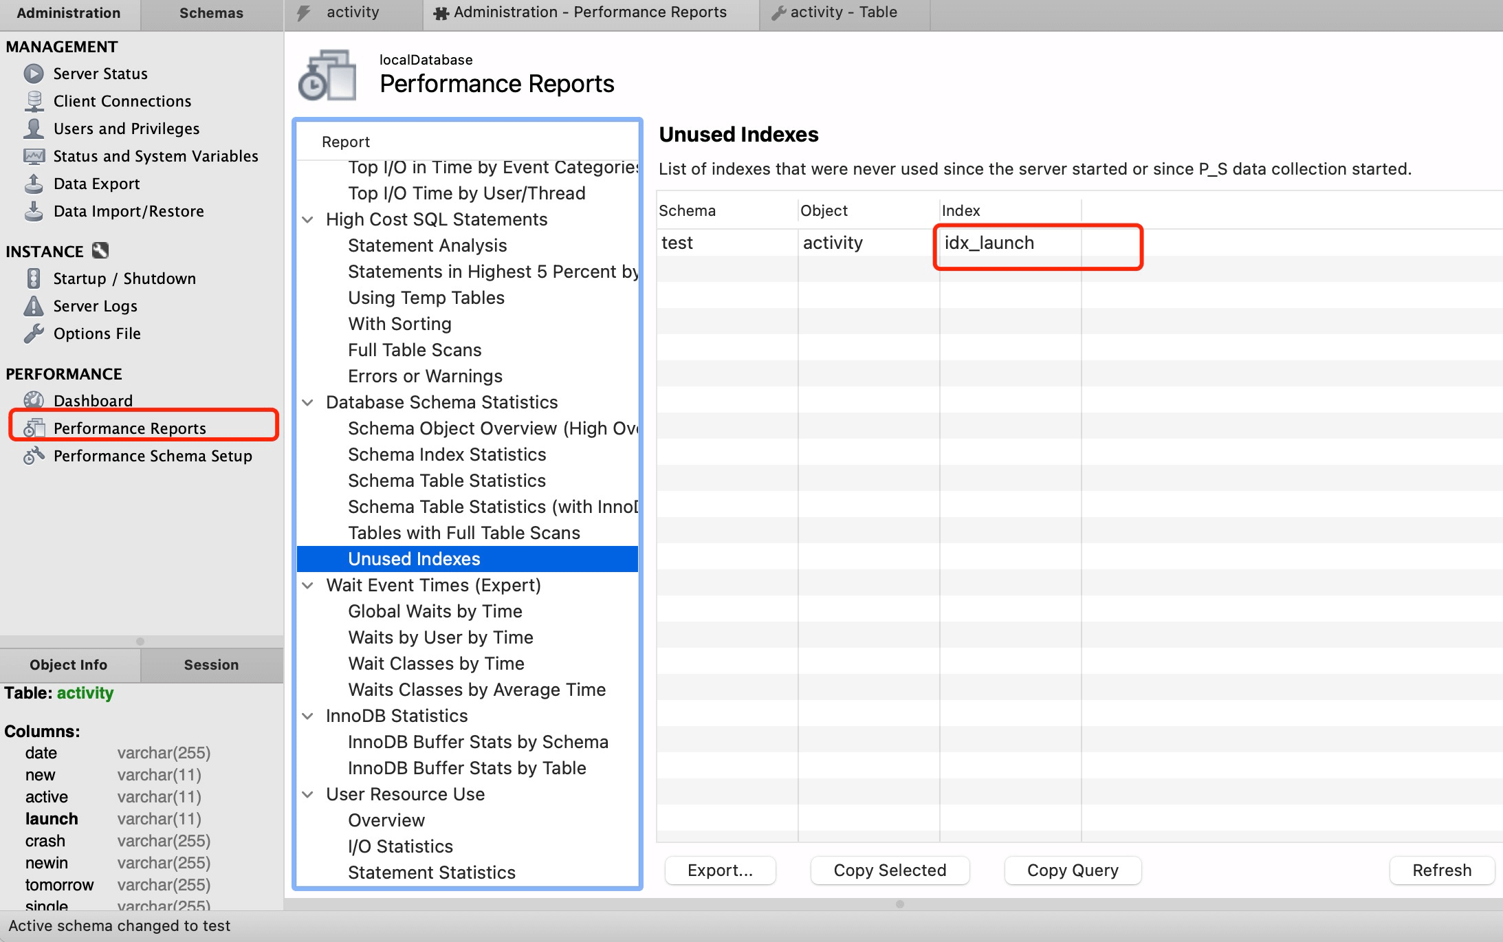The width and height of the screenshot is (1503, 942).
Task: Open Performance Schema Setup
Action: 153,456
